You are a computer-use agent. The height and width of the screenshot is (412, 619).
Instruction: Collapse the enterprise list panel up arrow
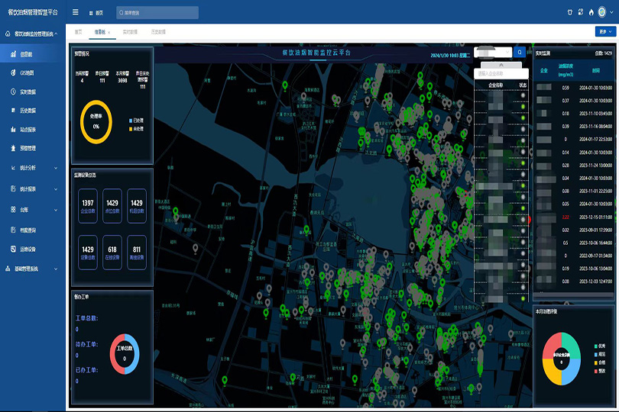(x=501, y=65)
